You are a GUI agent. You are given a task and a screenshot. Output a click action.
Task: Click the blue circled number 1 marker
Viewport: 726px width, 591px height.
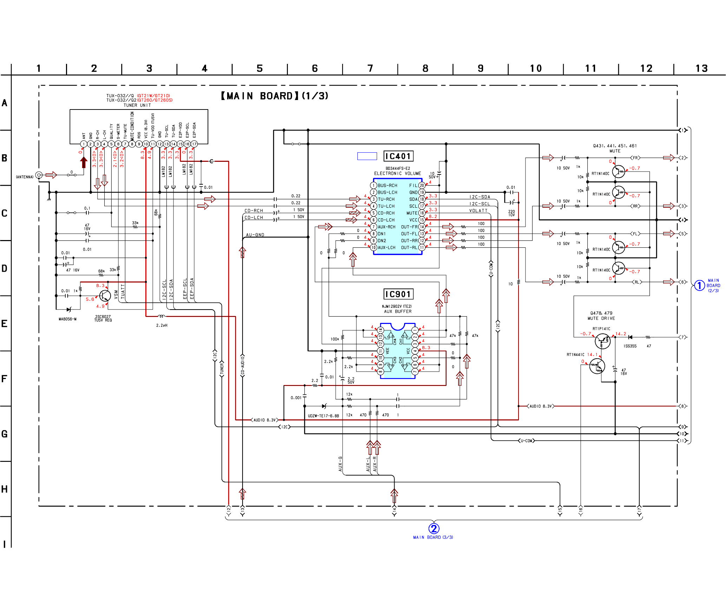coord(699,285)
